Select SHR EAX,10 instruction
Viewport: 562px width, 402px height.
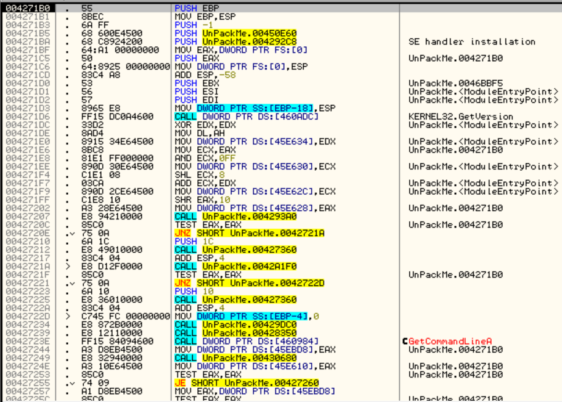click(202, 200)
